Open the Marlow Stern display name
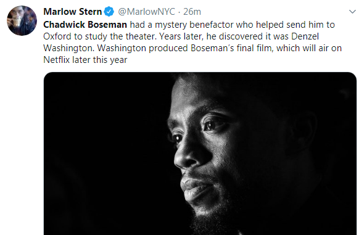359x235 pixels. click(72, 12)
